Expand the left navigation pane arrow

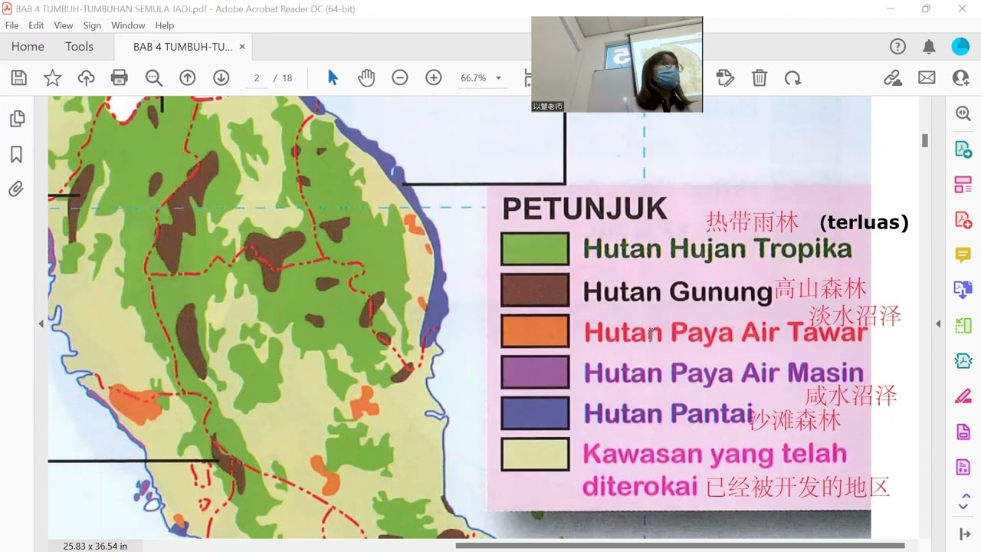(41, 324)
